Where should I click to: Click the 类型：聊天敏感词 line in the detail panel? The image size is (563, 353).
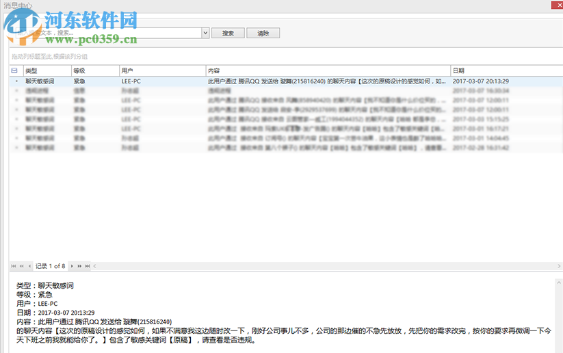click(45, 286)
